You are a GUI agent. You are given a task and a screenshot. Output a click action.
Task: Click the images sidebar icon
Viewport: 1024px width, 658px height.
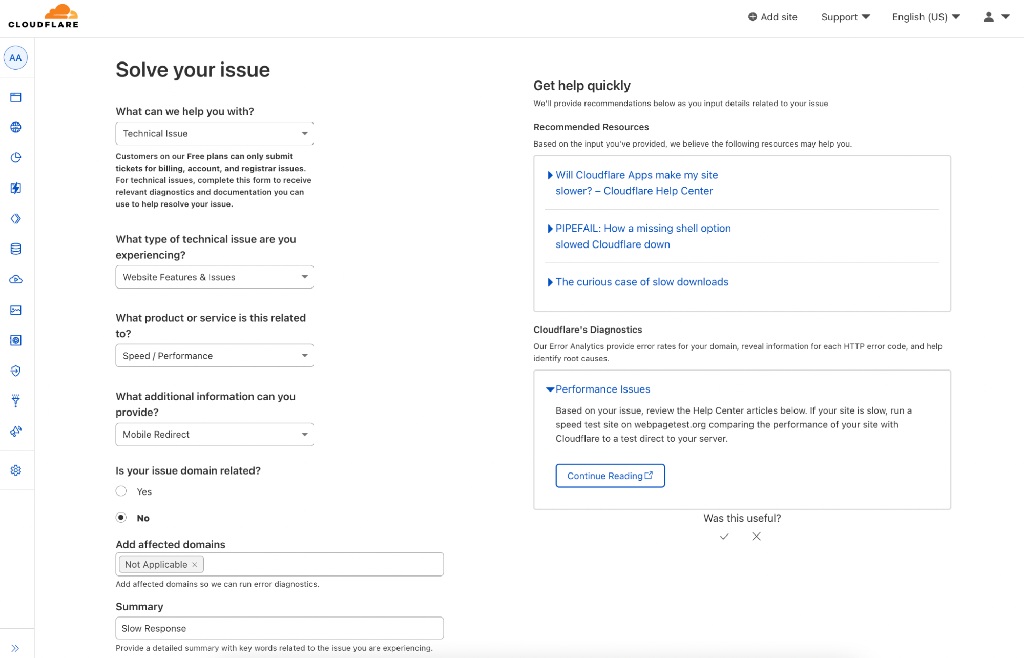coord(16,310)
